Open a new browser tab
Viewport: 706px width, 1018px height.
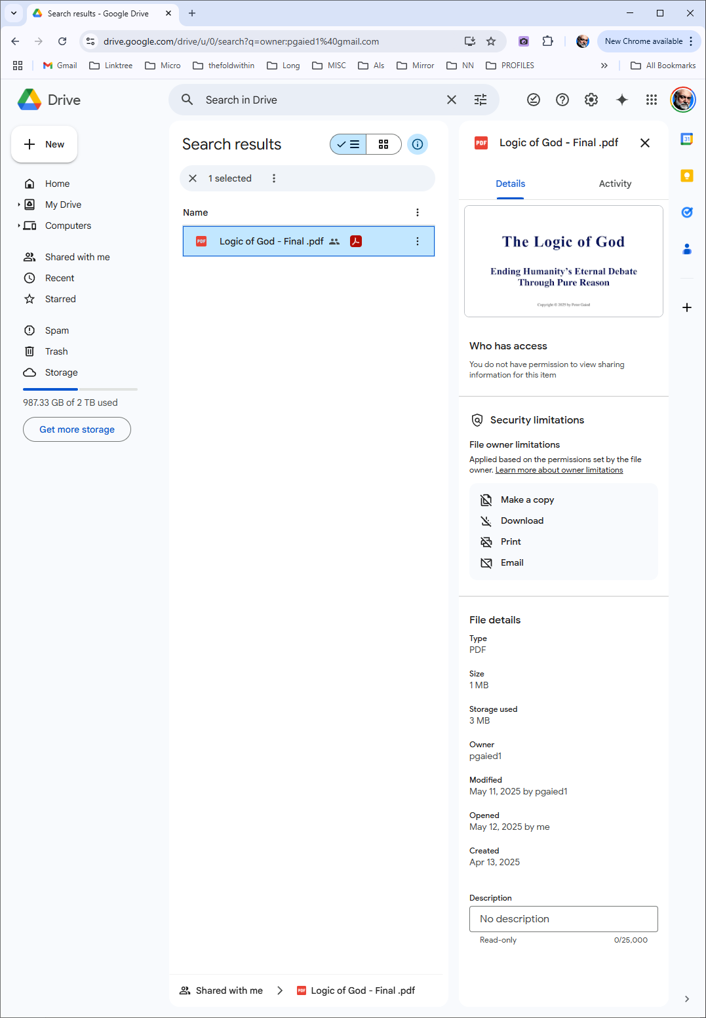pos(192,13)
